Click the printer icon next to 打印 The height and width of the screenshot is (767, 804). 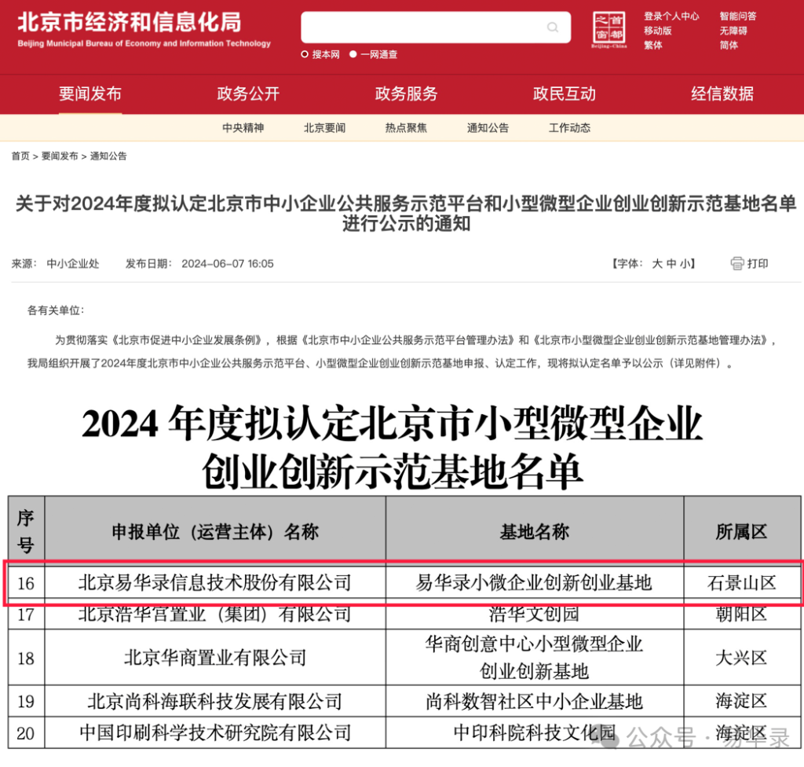(736, 264)
